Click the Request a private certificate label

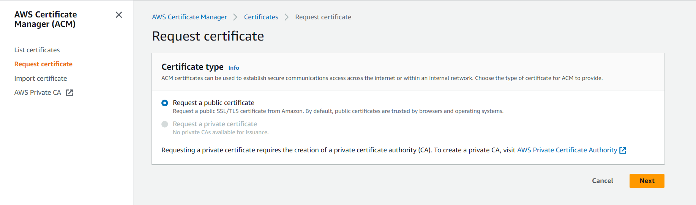[215, 124]
